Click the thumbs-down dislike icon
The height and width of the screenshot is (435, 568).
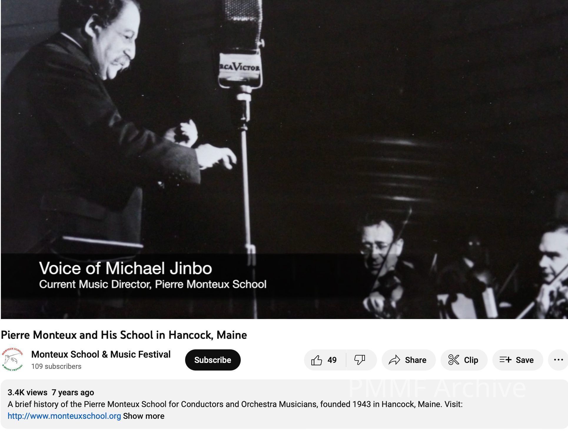pos(360,360)
